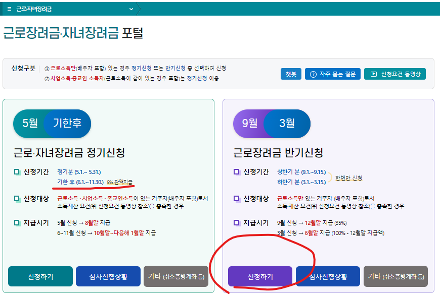Open the hamburger menu icon on teal bar
Screen dimensions: 440x297
click(9, 9)
